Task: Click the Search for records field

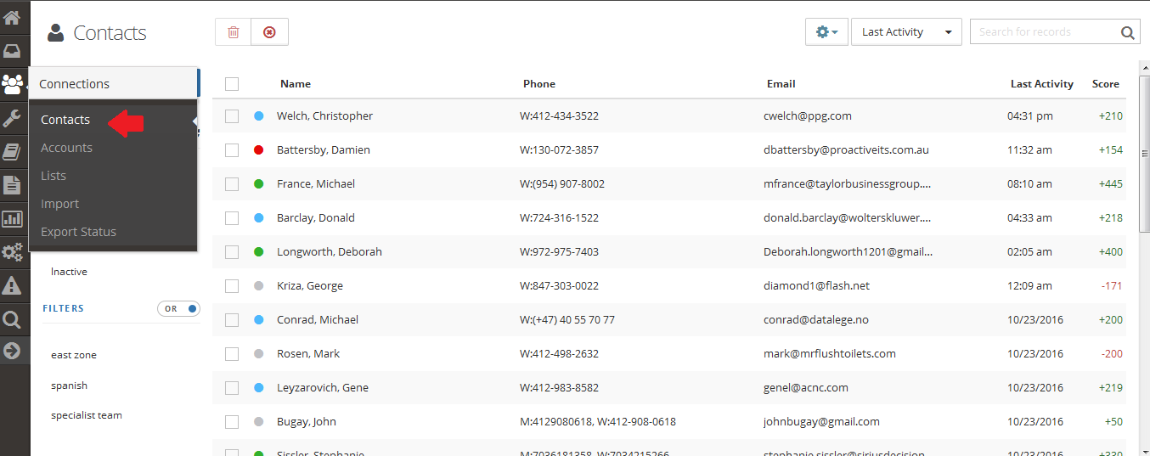Action: [x=1055, y=32]
